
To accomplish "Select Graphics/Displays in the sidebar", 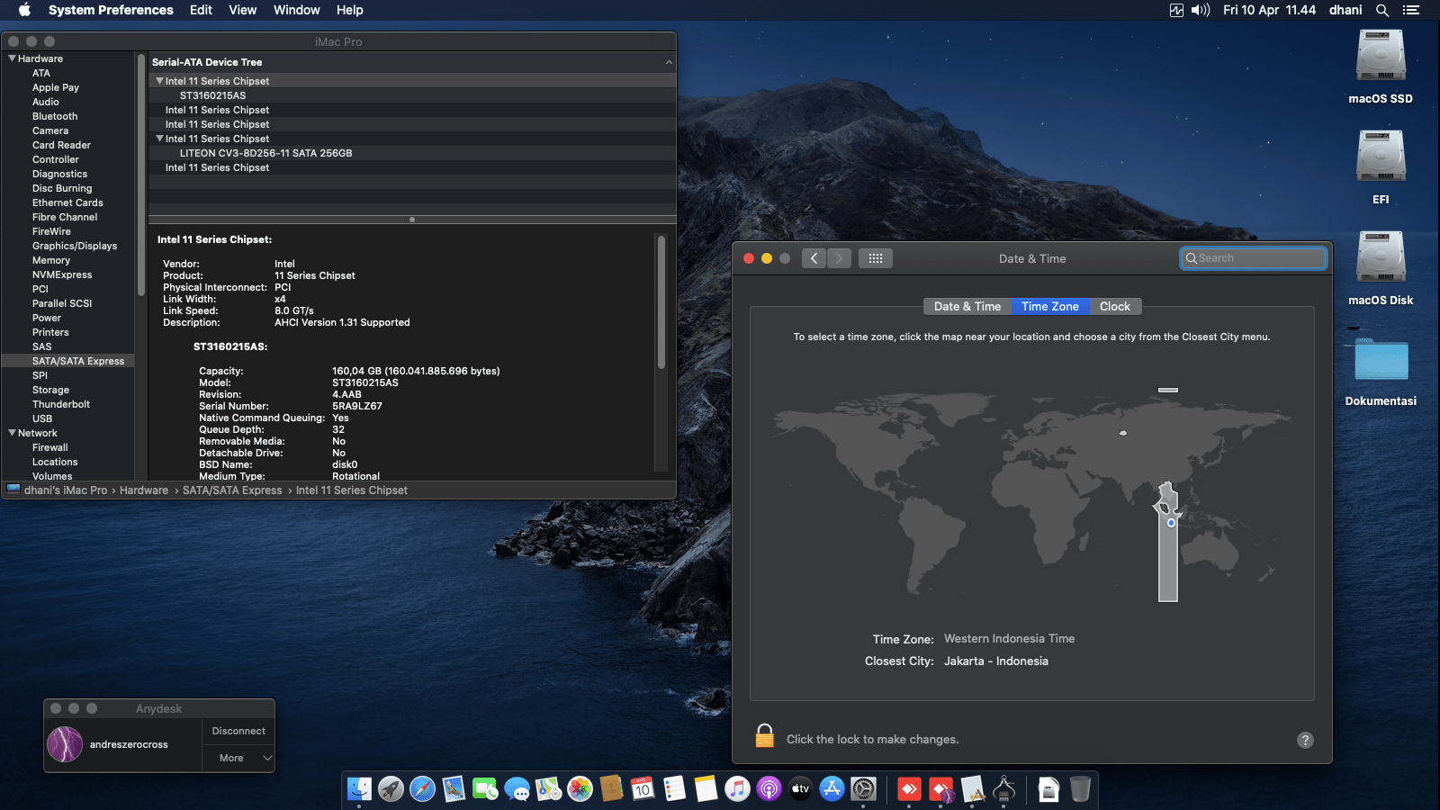I will point(75,246).
